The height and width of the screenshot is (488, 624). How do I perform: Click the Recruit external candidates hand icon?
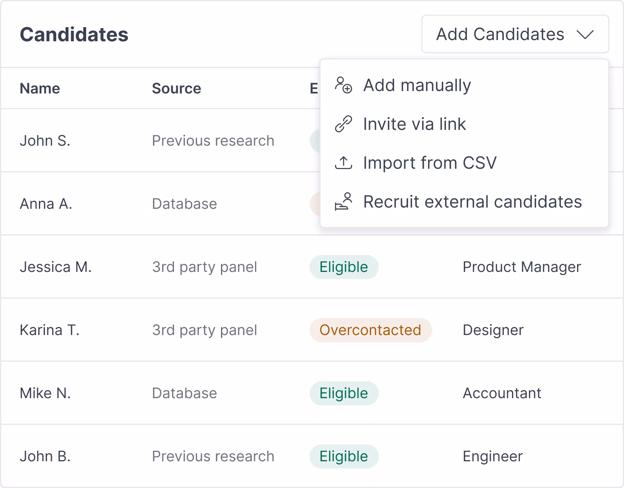click(344, 202)
